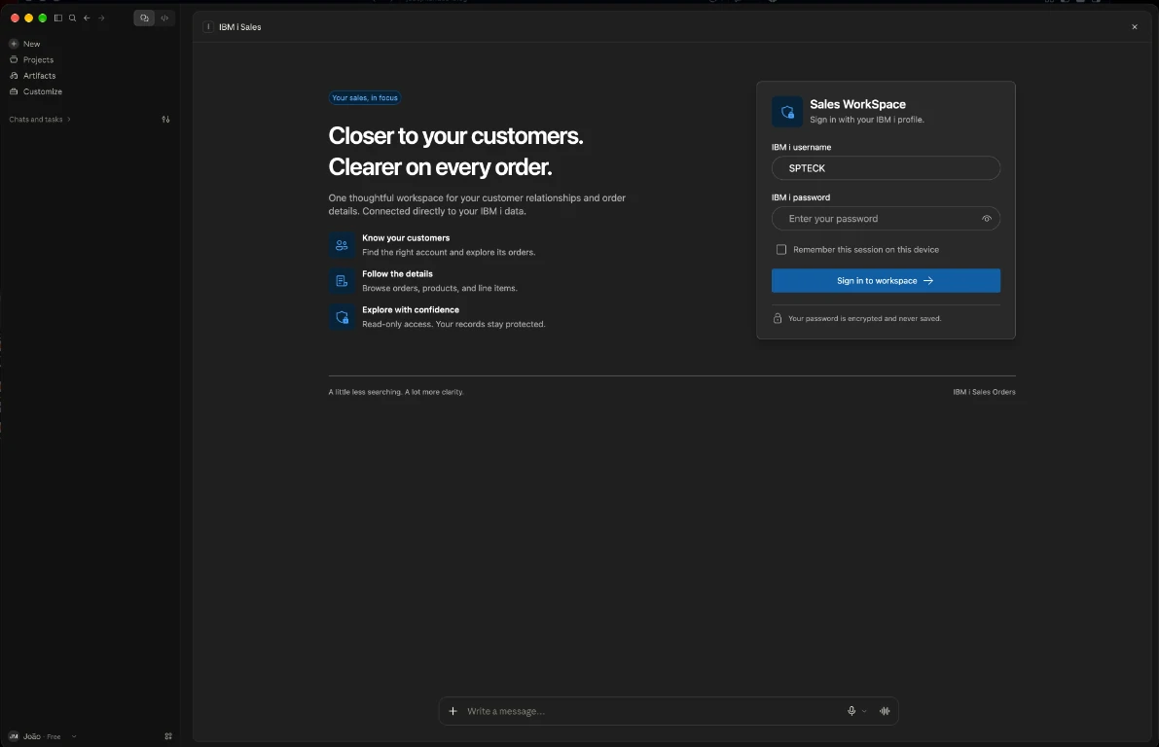Open search with the magnifier icon
The width and height of the screenshot is (1159, 747).
[x=72, y=18]
